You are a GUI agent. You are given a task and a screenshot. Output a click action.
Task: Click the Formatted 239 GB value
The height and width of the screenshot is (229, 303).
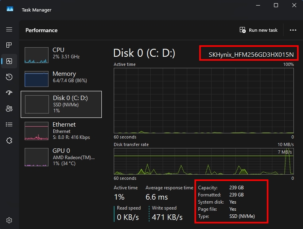(x=237, y=195)
